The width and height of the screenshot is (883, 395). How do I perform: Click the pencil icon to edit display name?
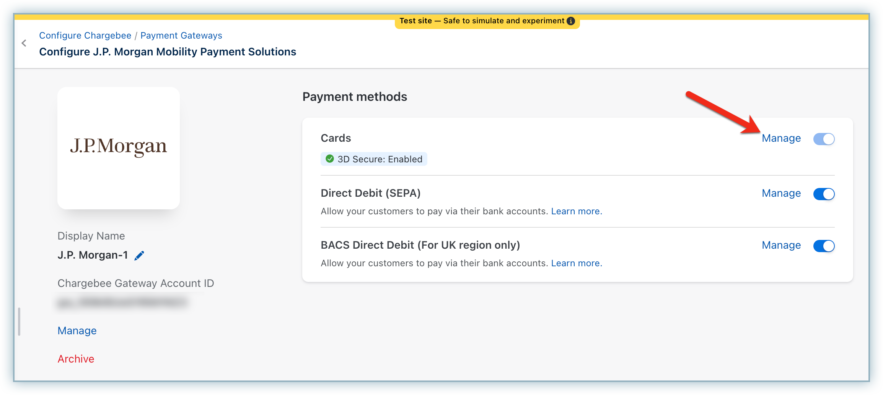tap(139, 256)
